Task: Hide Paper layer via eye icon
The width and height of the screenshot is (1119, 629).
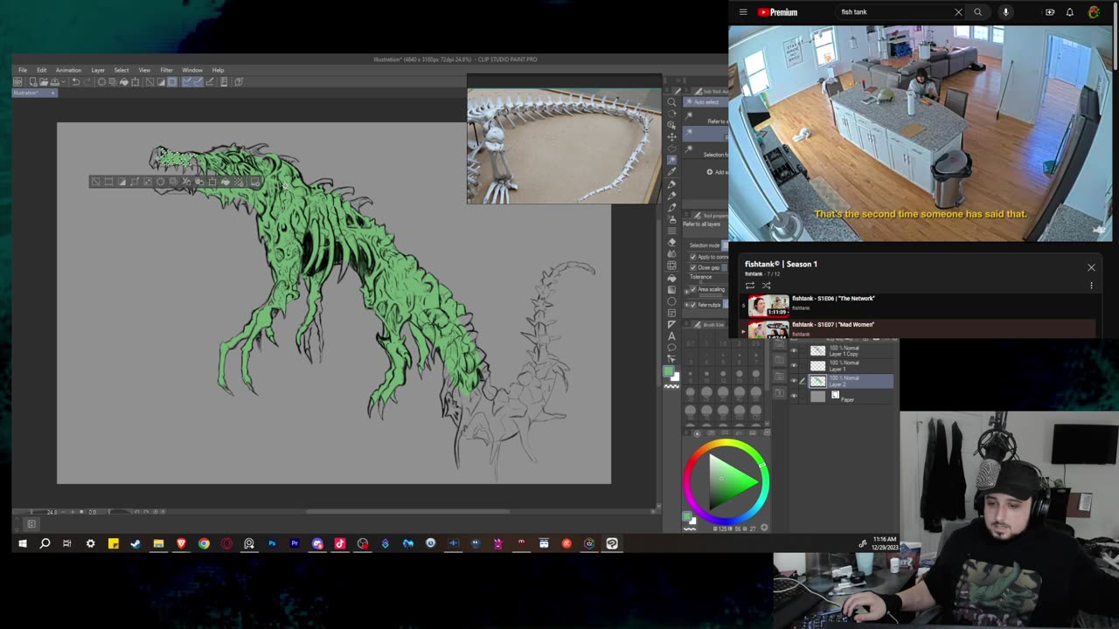Action: pyautogui.click(x=794, y=396)
